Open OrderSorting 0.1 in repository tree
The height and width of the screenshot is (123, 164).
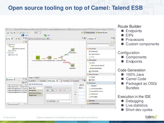coord(18,49)
